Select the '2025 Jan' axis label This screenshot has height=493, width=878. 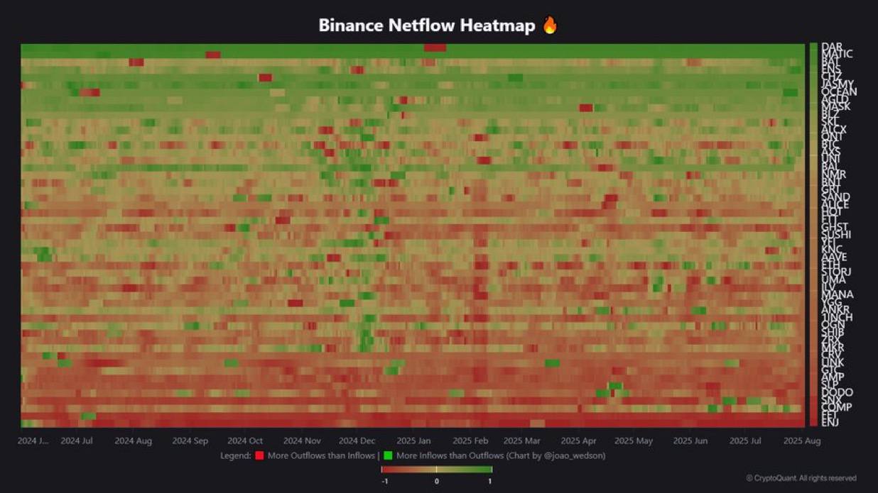click(x=414, y=441)
